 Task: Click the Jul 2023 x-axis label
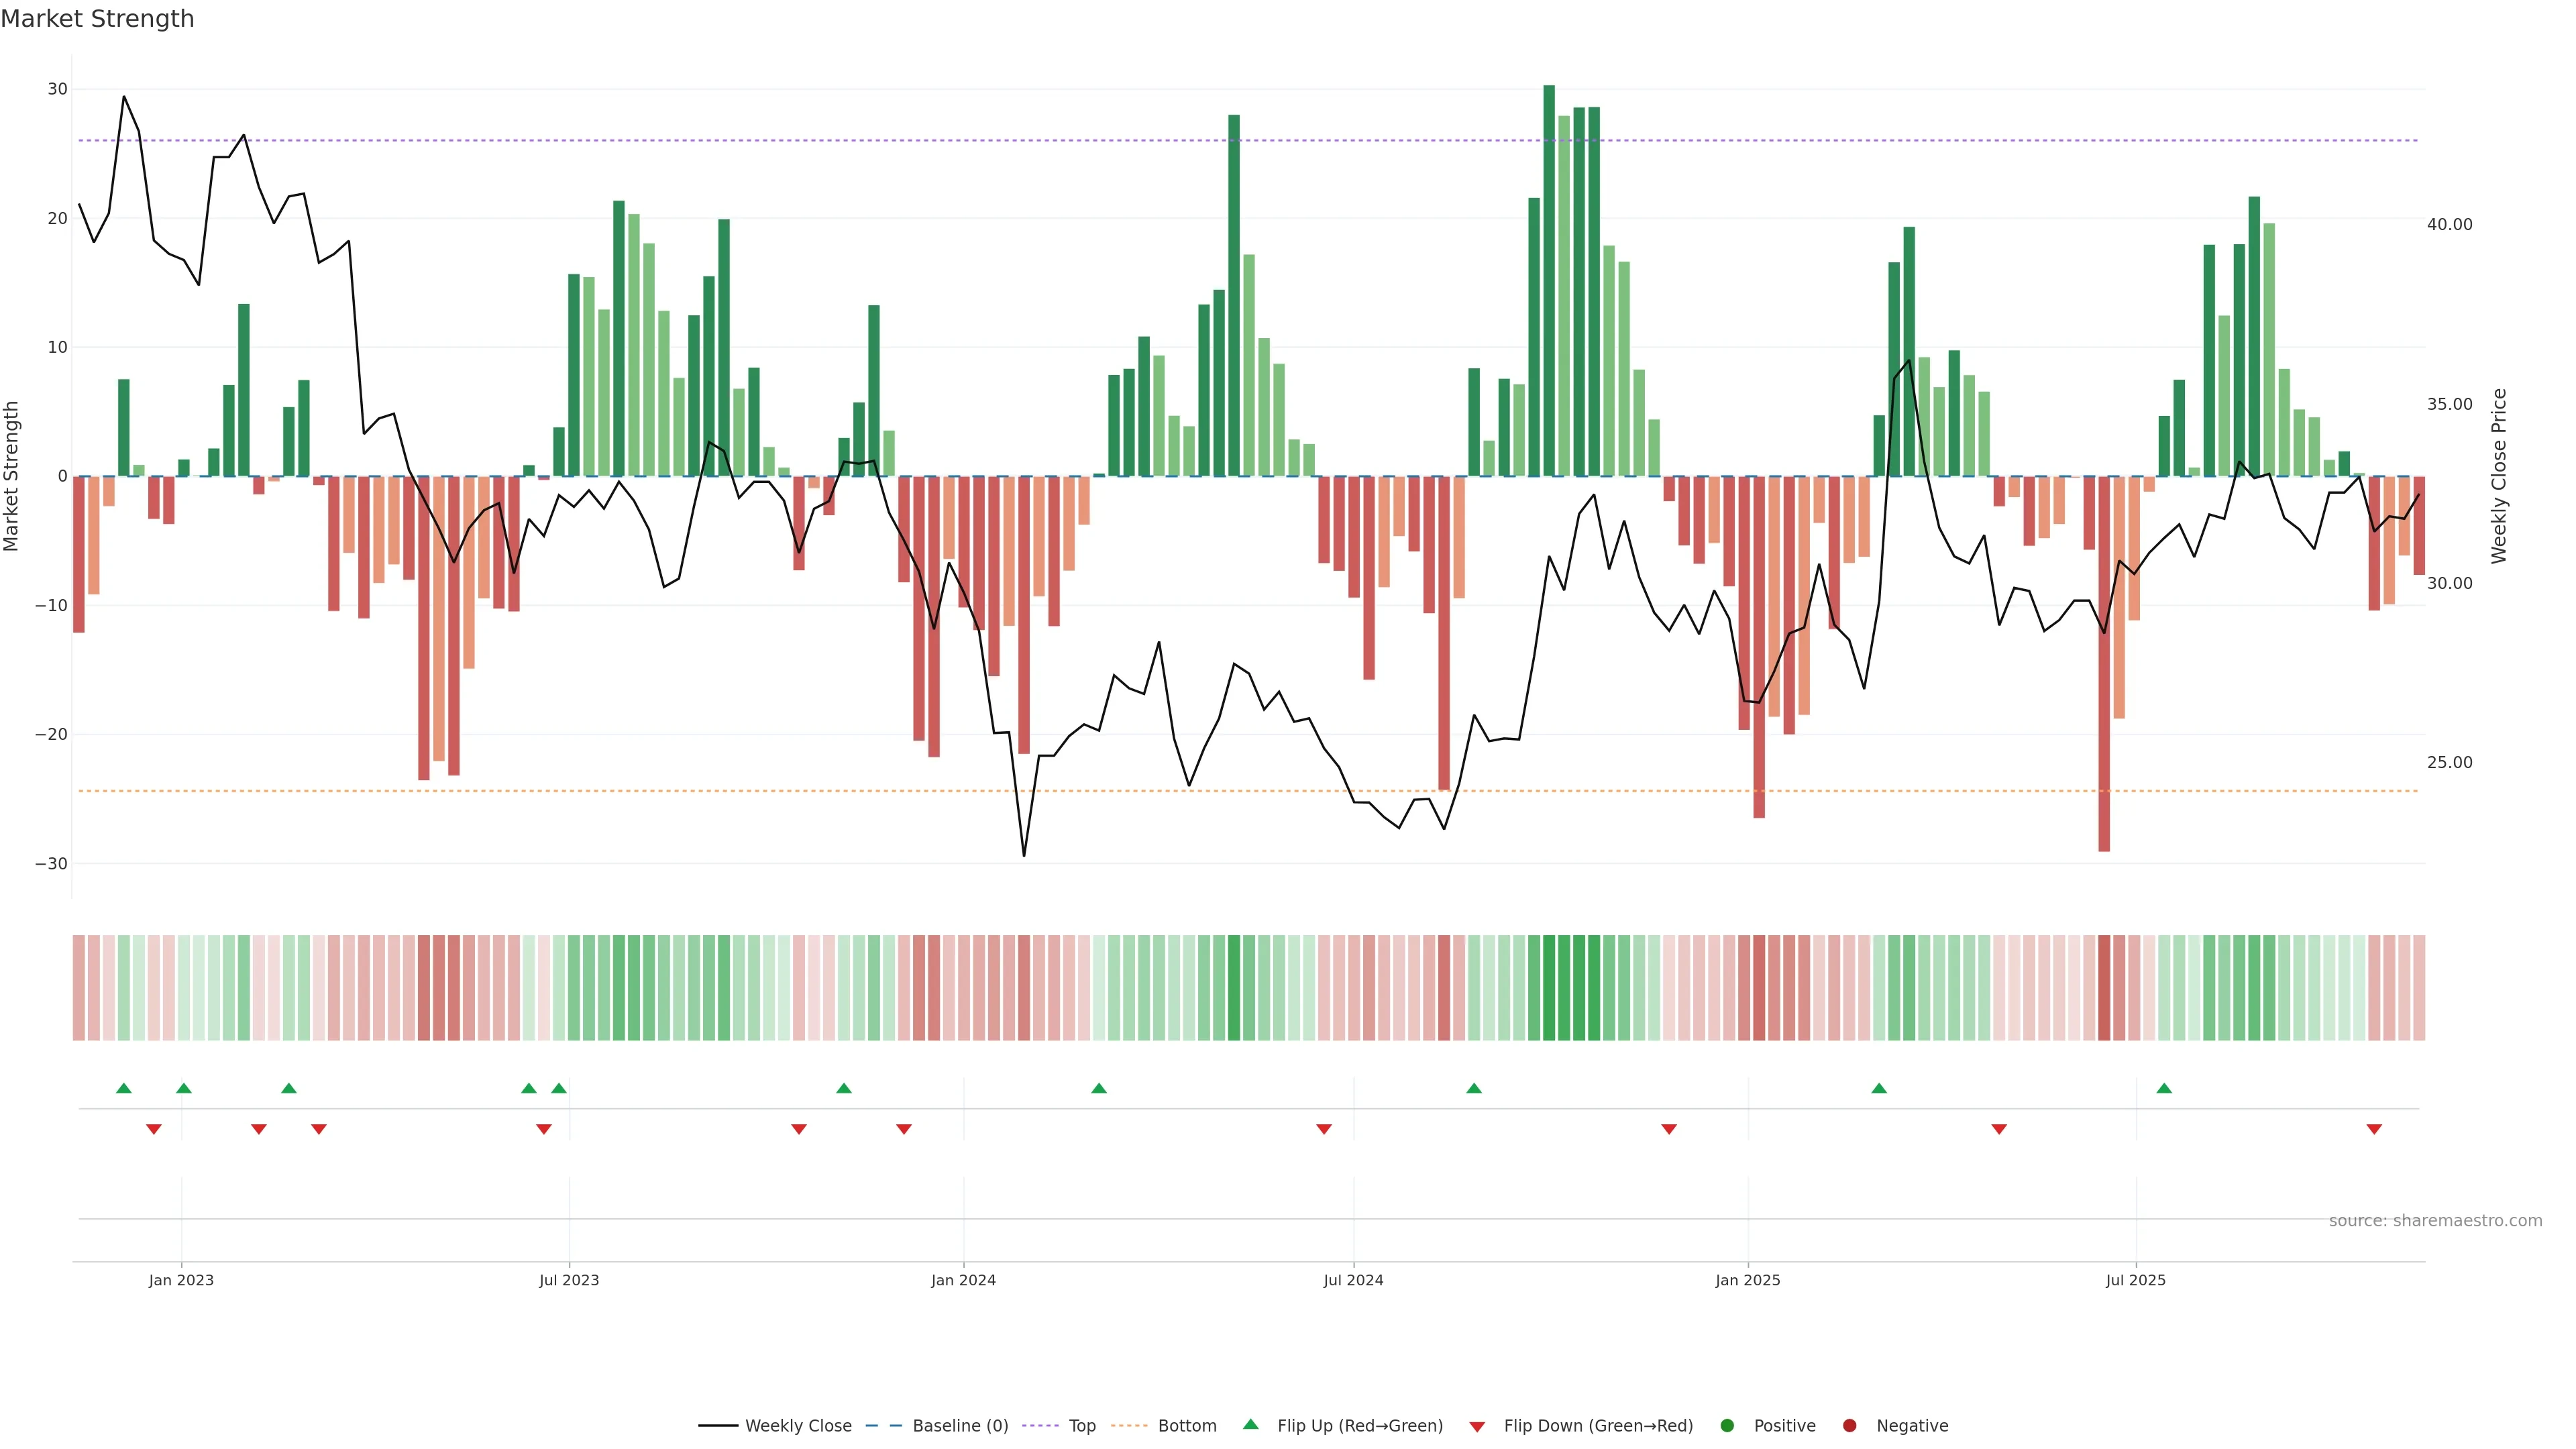pyautogui.click(x=569, y=1280)
